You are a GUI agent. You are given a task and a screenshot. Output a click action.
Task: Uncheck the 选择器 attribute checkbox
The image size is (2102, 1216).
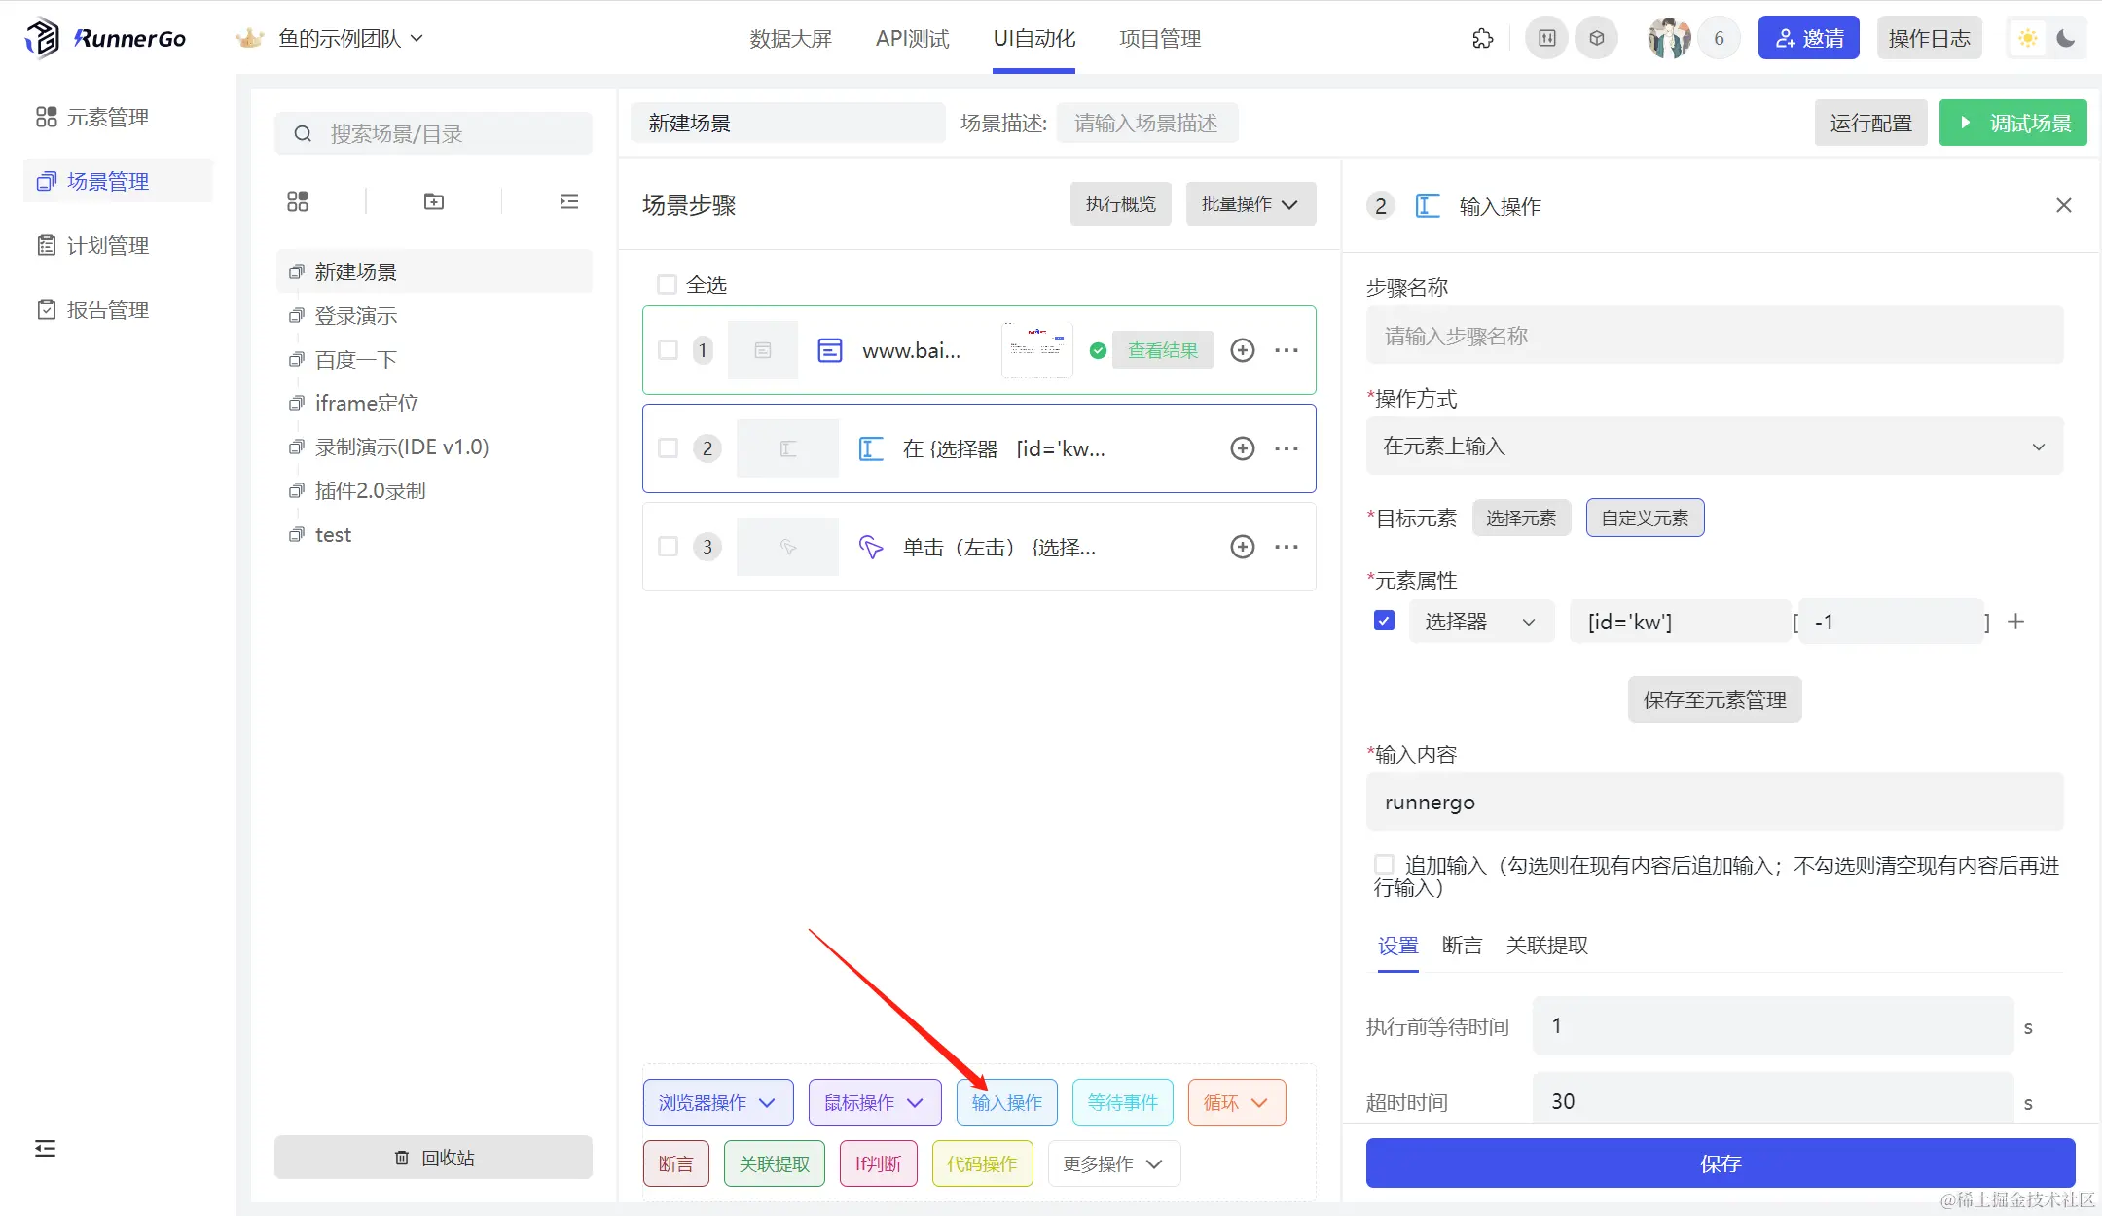pyautogui.click(x=1384, y=621)
